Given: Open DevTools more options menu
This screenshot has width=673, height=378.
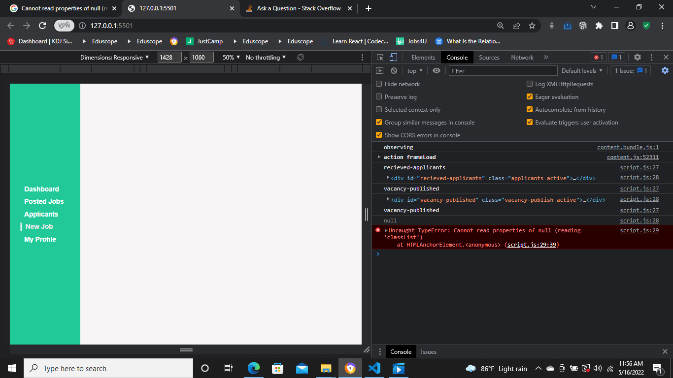Looking at the screenshot, I should point(651,58).
